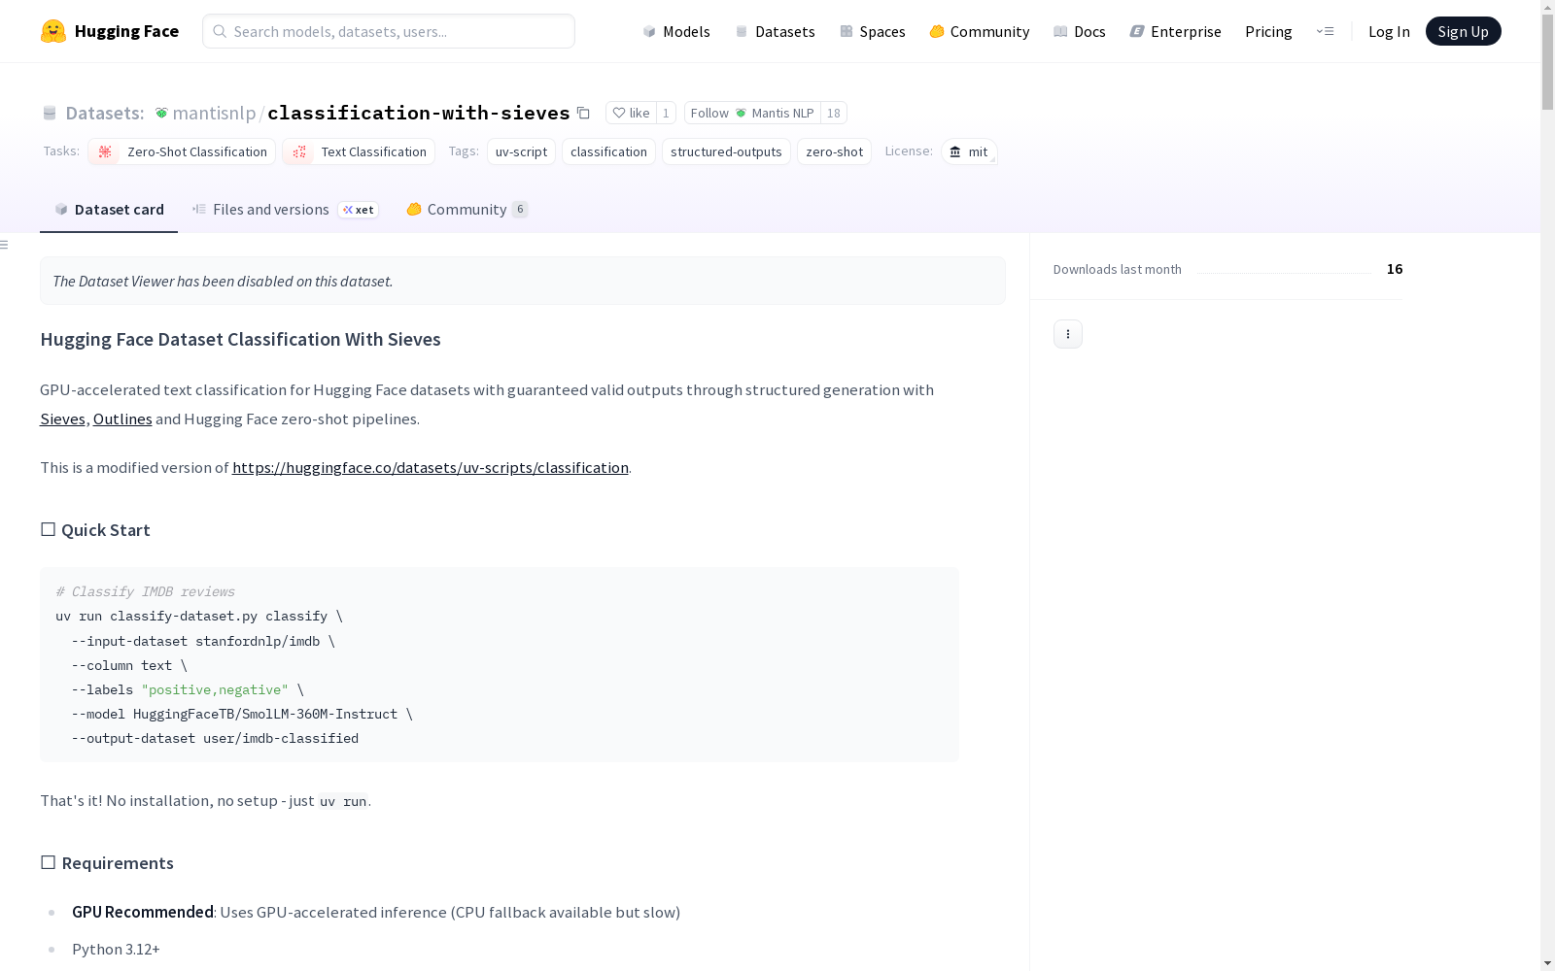
Task: Click the Downloads last month count 16
Action: point(1395,269)
